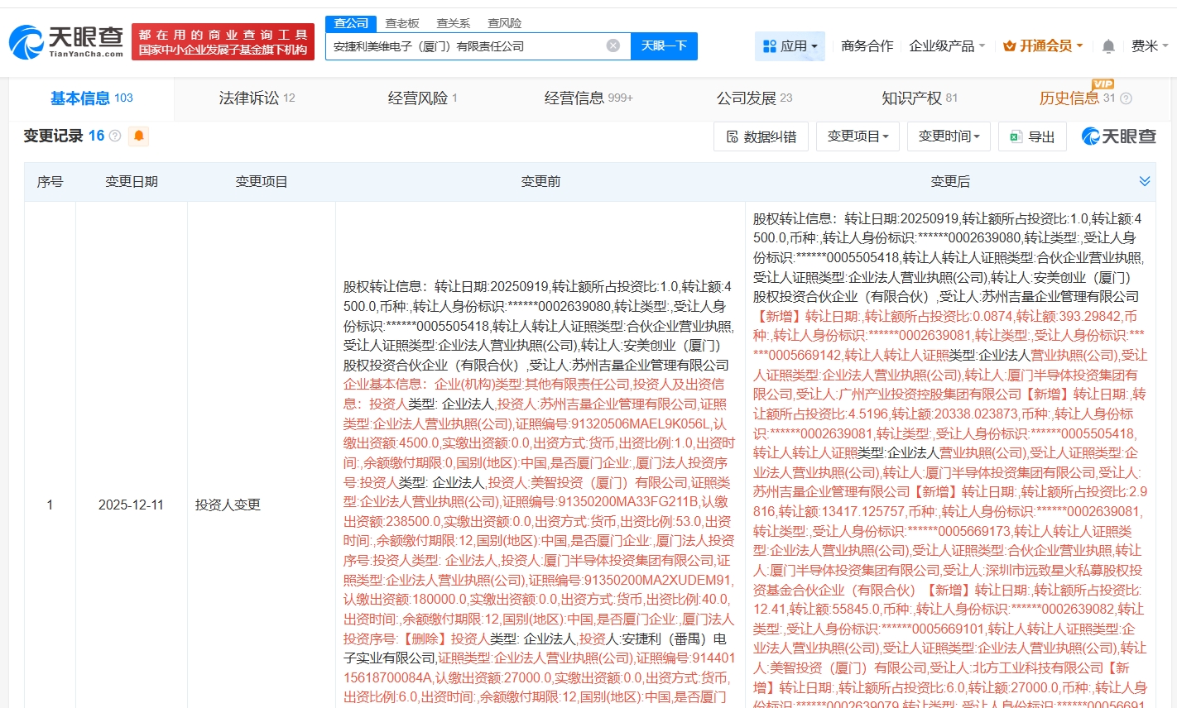Click the help question mark next to 变更记录 16
Image resolution: width=1177 pixels, height=708 pixels.
[115, 136]
